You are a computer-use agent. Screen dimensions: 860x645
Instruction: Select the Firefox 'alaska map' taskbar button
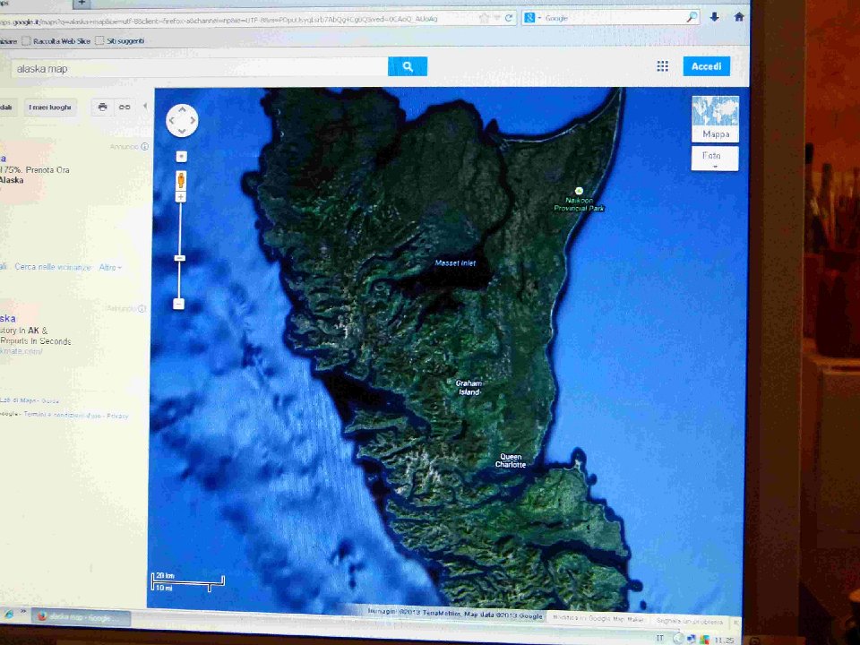point(81,617)
